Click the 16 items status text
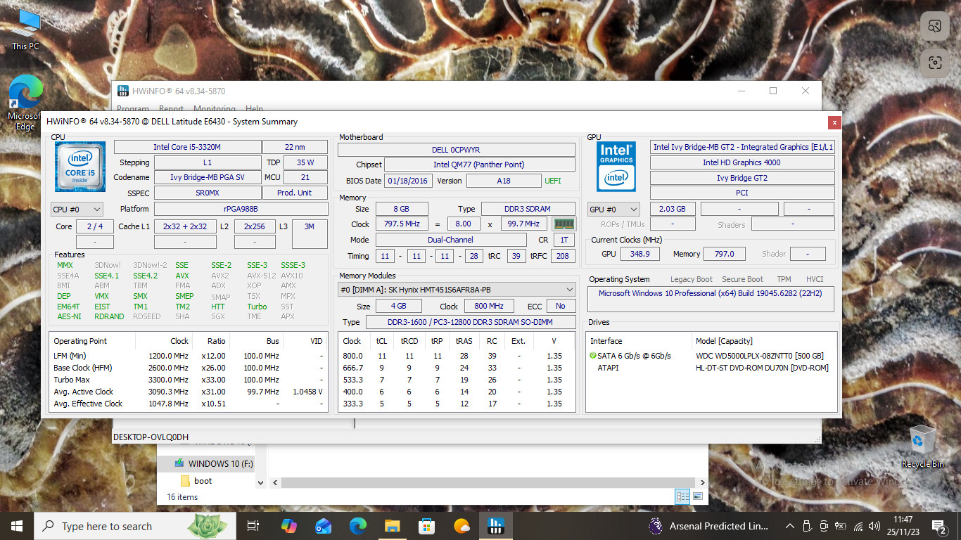 [x=182, y=496]
